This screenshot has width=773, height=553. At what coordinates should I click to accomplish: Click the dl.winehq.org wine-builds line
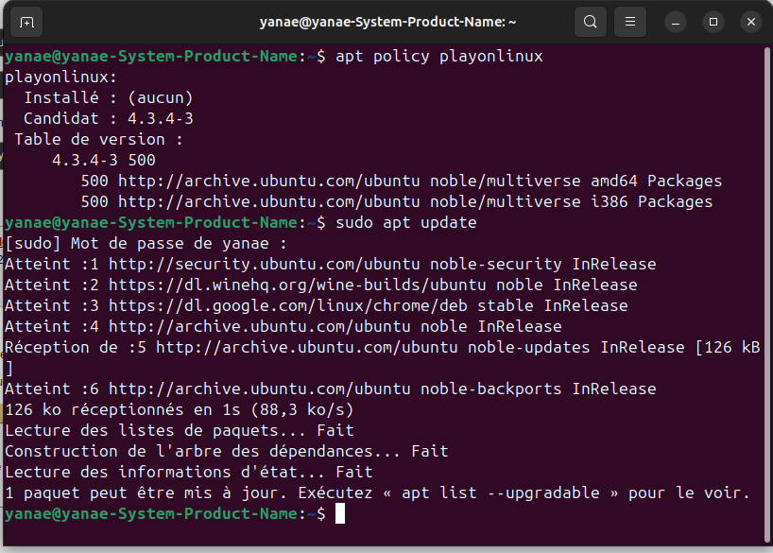(321, 285)
